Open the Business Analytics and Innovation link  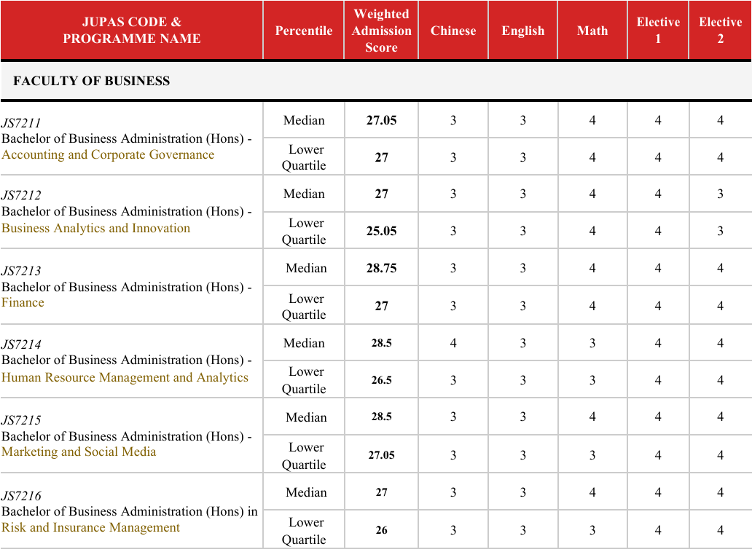point(95,228)
